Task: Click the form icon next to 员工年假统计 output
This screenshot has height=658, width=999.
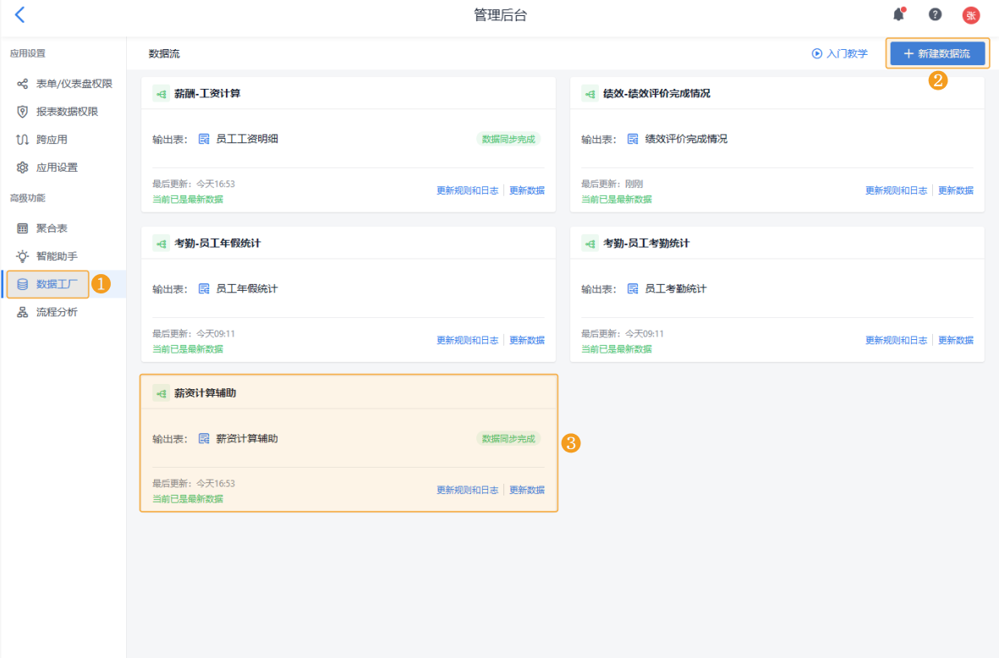Action: point(204,288)
